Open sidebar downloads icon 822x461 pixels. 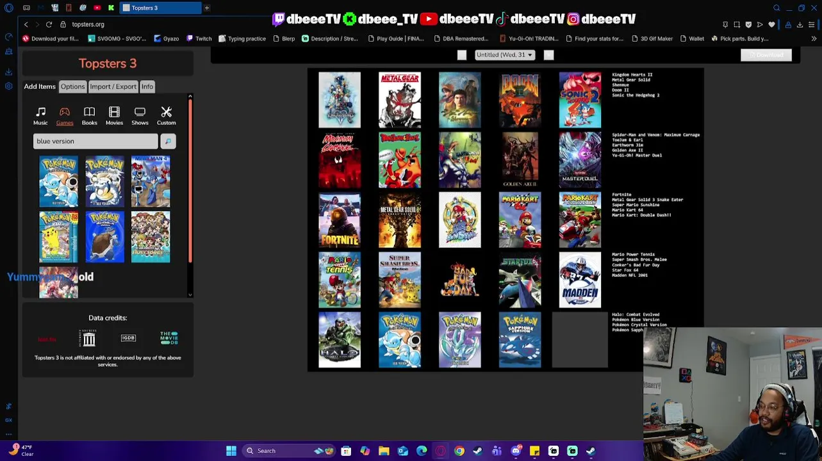tap(8, 72)
